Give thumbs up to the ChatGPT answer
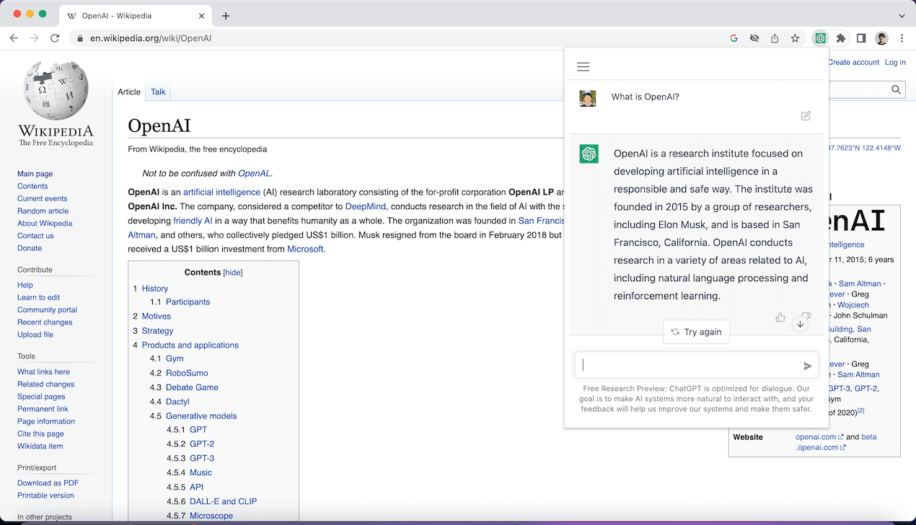 [780, 317]
